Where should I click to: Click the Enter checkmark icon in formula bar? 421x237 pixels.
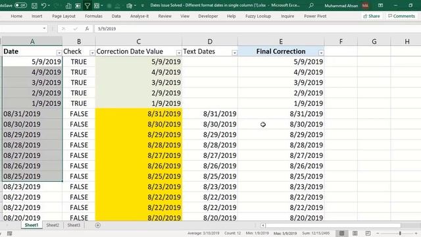[x=76, y=28]
